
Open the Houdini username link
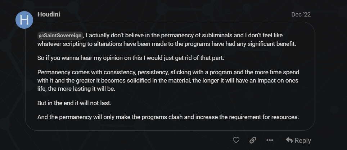(49, 14)
